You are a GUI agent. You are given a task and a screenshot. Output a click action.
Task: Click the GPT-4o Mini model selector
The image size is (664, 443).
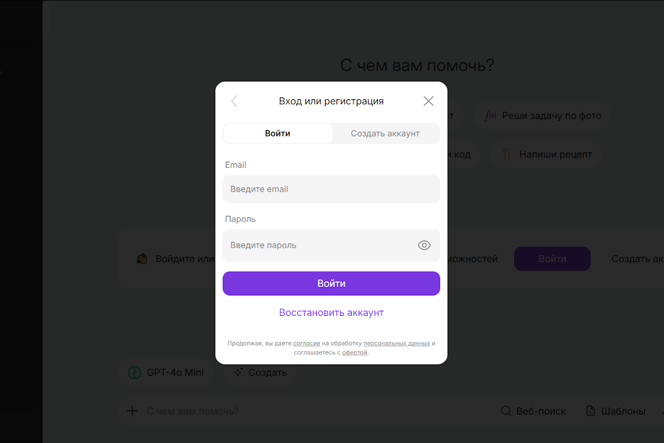pos(167,373)
